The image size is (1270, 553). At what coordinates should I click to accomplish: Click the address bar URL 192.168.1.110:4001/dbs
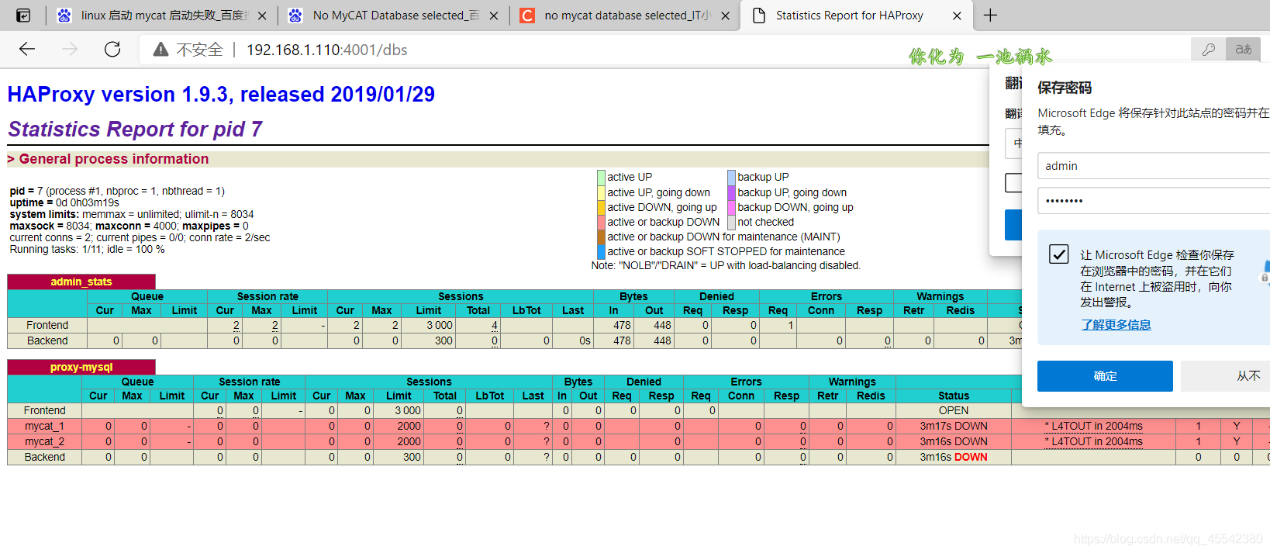click(x=326, y=50)
